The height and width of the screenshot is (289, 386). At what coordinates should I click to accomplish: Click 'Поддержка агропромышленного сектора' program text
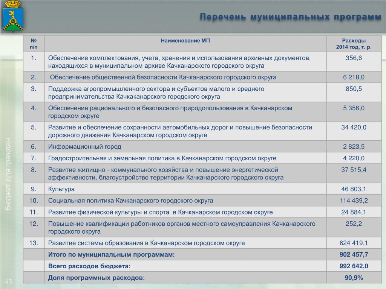[156, 93]
